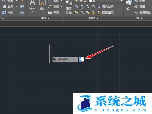Click the layer off icon in first row
152x114 pixels.
coord(77,7)
